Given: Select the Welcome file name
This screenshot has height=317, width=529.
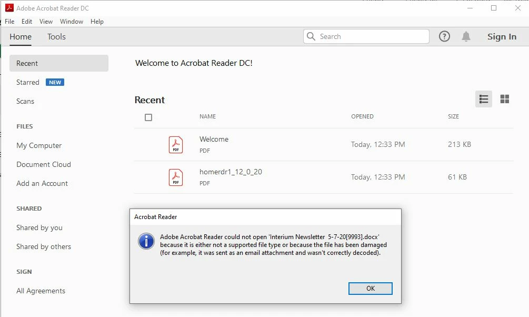Looking at the screenshot, I should pyautogui.click(x=214, y=139).
